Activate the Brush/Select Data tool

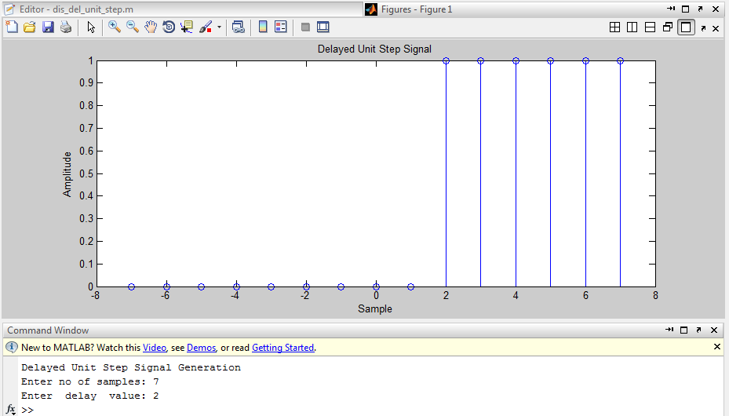206,27
